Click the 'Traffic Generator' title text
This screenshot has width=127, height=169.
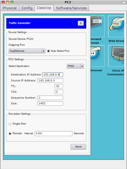(x=20, y=23)
